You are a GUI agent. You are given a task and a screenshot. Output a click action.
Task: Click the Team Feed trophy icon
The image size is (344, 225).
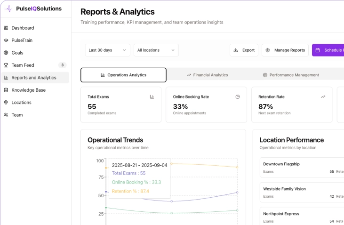(x=6, y=65)
